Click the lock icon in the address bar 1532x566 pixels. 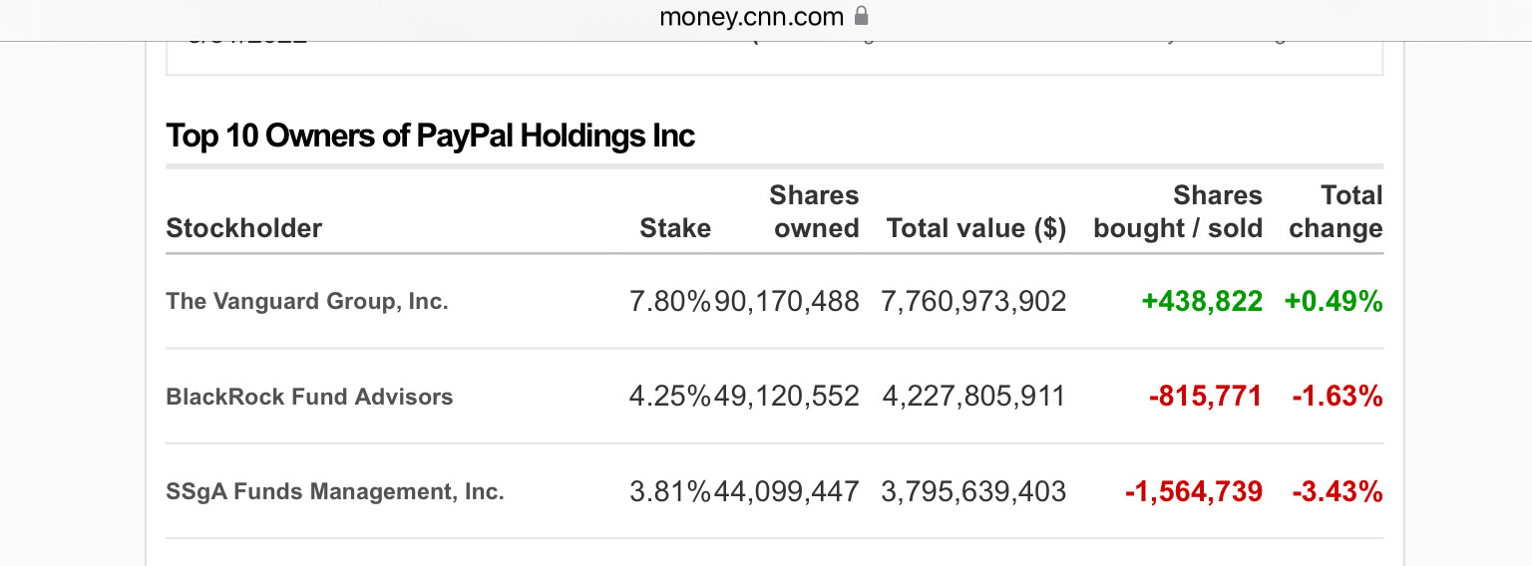click(x=862, y=17)
